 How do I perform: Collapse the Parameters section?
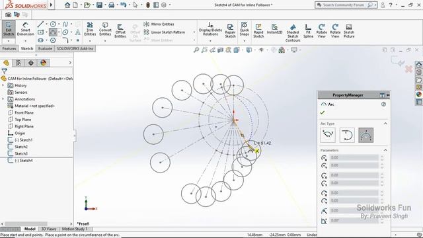[x=385, y=150]
